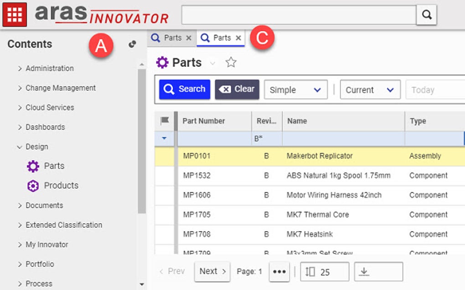Pin the Contents navigation panel
Viewport: 465px width, 290px height.
click(x=132, y=44)
